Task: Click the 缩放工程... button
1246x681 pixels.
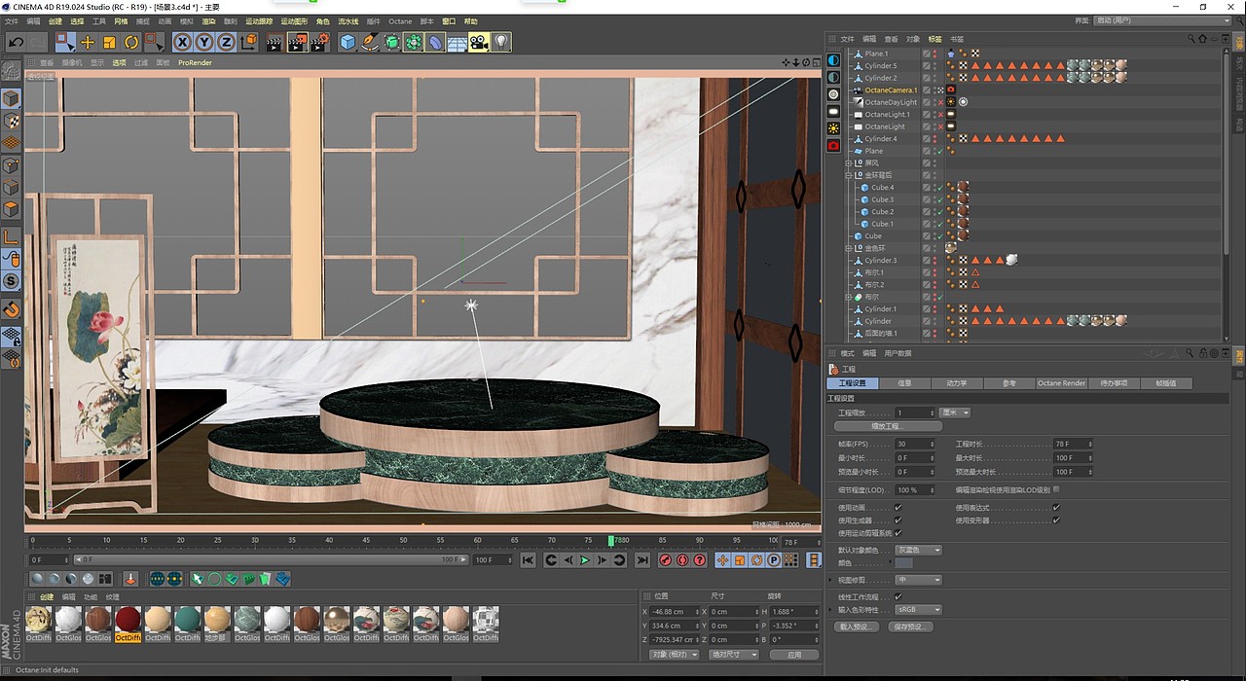Action: coord(888,426)
